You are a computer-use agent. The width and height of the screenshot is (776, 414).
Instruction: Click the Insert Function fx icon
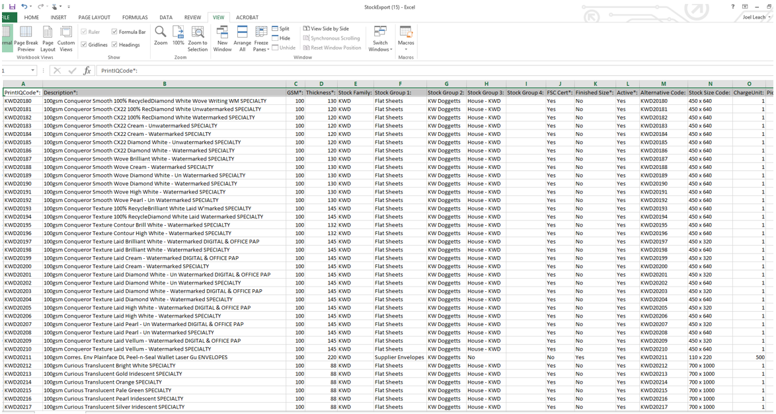click(87, 70)
